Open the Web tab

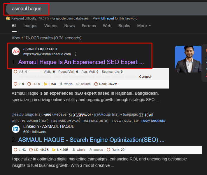[107, 26]
